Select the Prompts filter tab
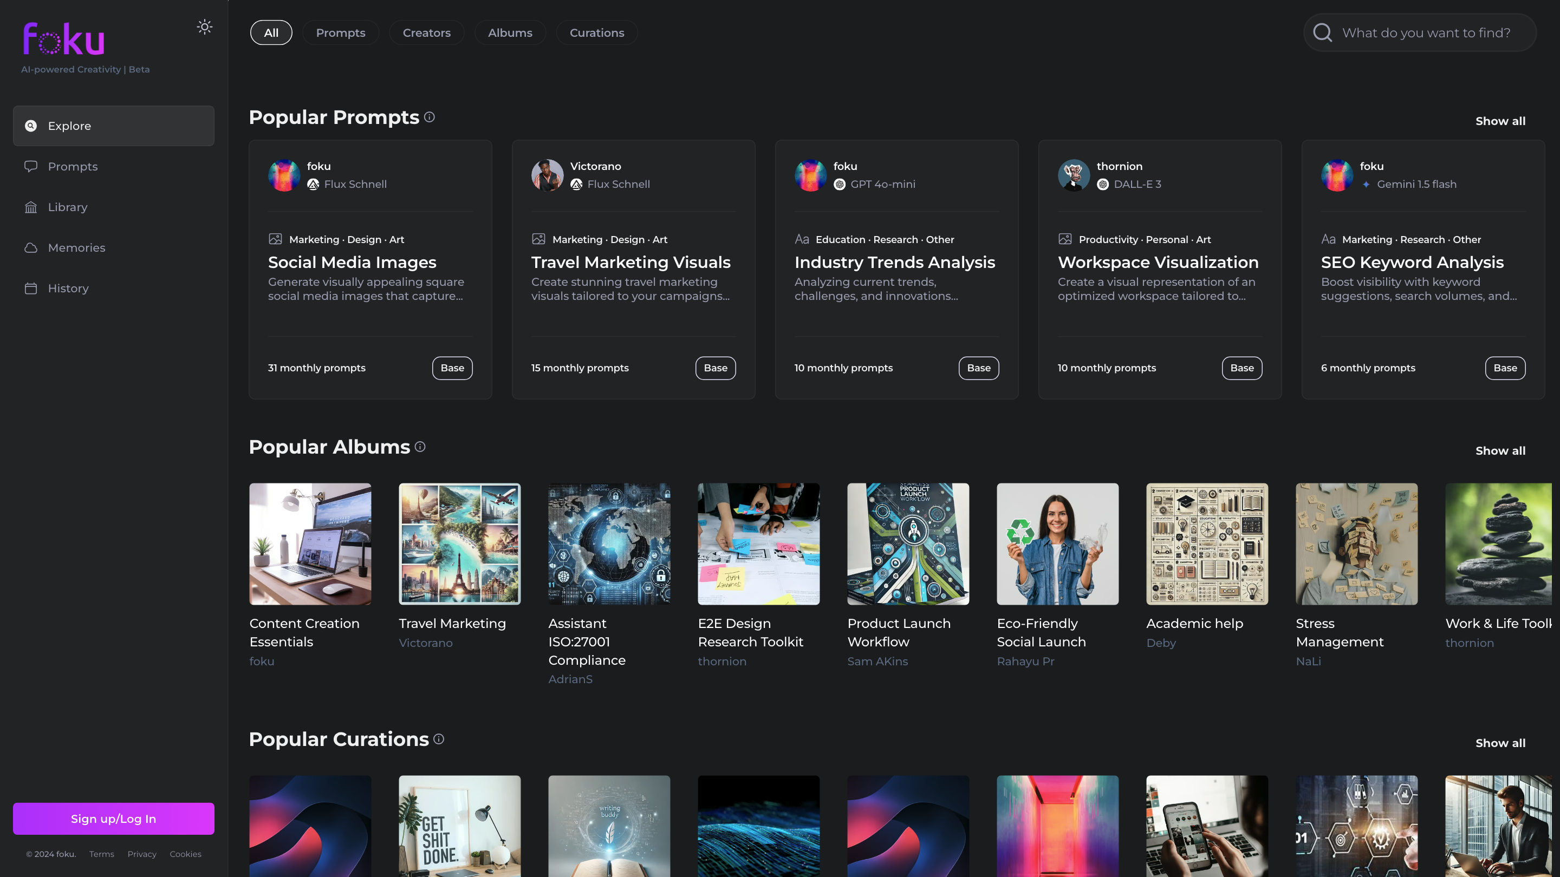The height and width of the screenshot is (877, 1560). [x=340, y=32]
